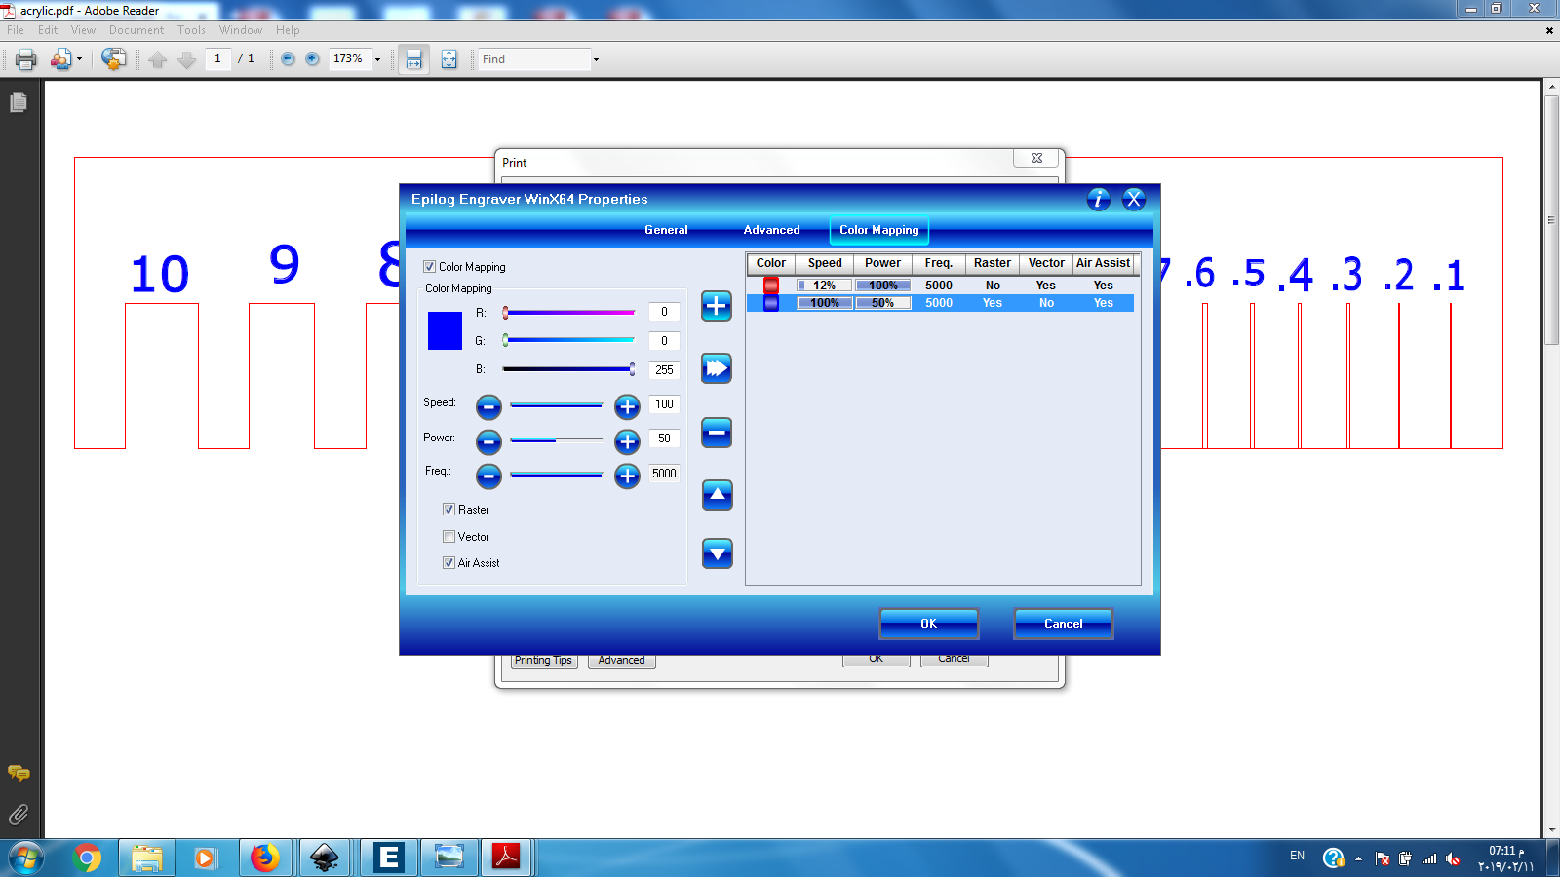
Task: Click the fit-width scrolling mode icon
Action: click(413, 59)
